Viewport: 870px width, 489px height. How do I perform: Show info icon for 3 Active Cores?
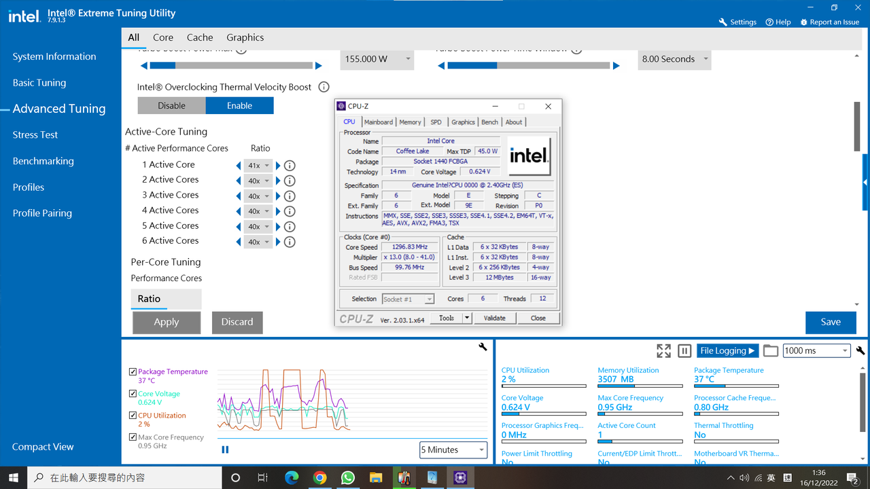(x=290, y=196)
